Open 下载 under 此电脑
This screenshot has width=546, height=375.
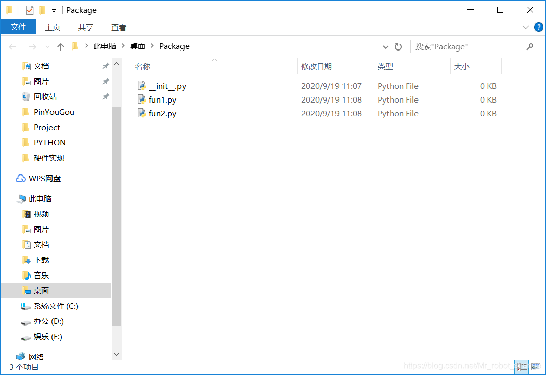tap(41, 260)
